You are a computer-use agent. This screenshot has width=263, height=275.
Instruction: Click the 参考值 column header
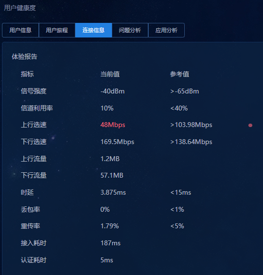[179, 74]
